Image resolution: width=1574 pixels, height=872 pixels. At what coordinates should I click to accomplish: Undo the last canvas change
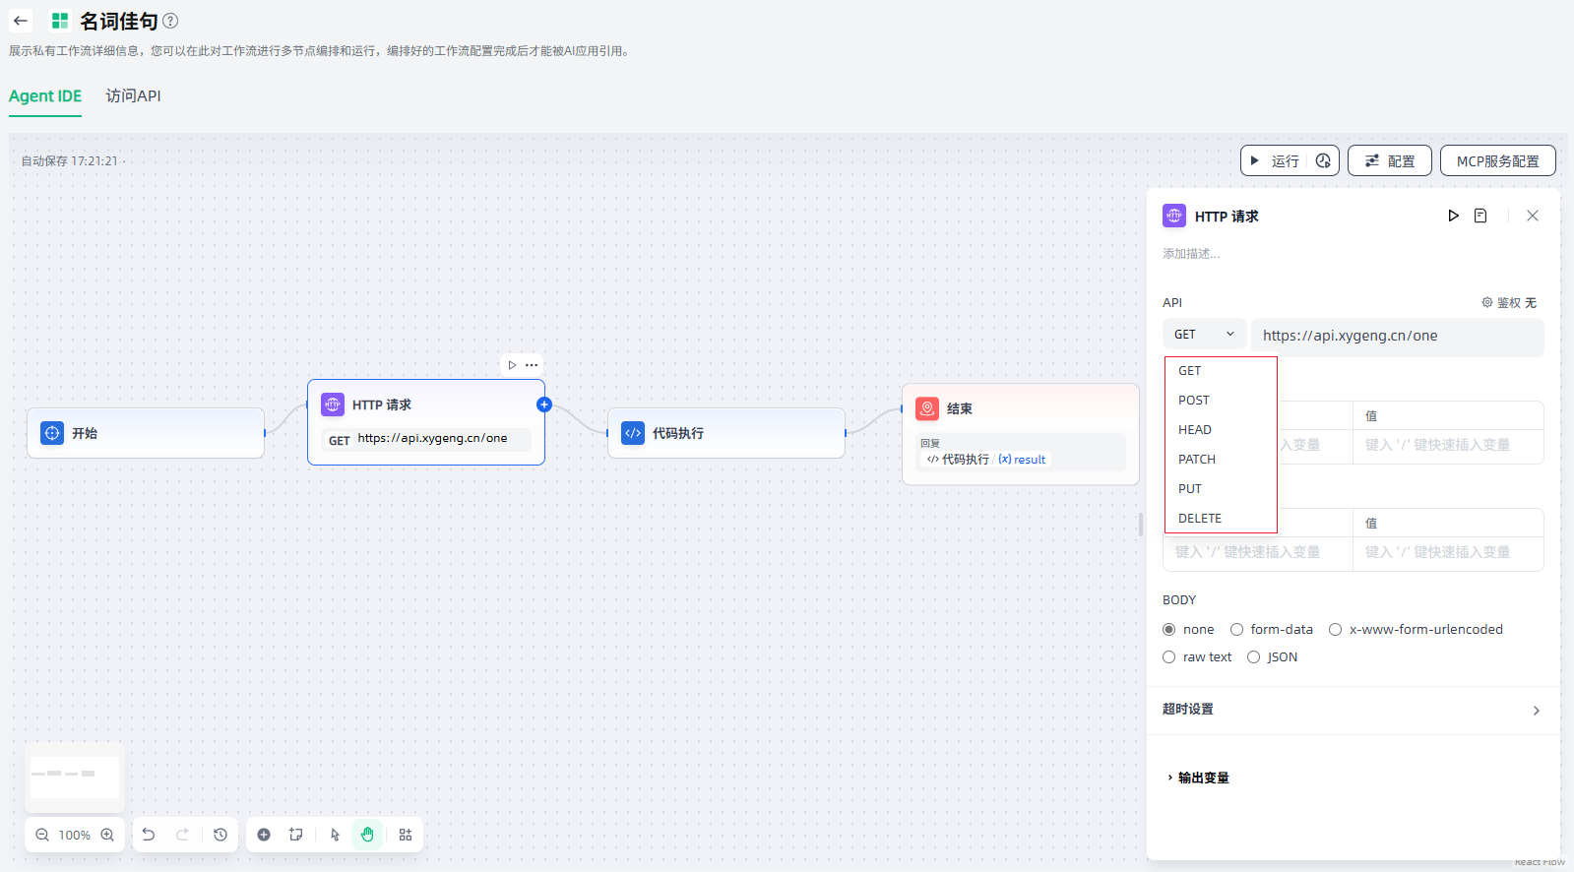coord(149,835)
